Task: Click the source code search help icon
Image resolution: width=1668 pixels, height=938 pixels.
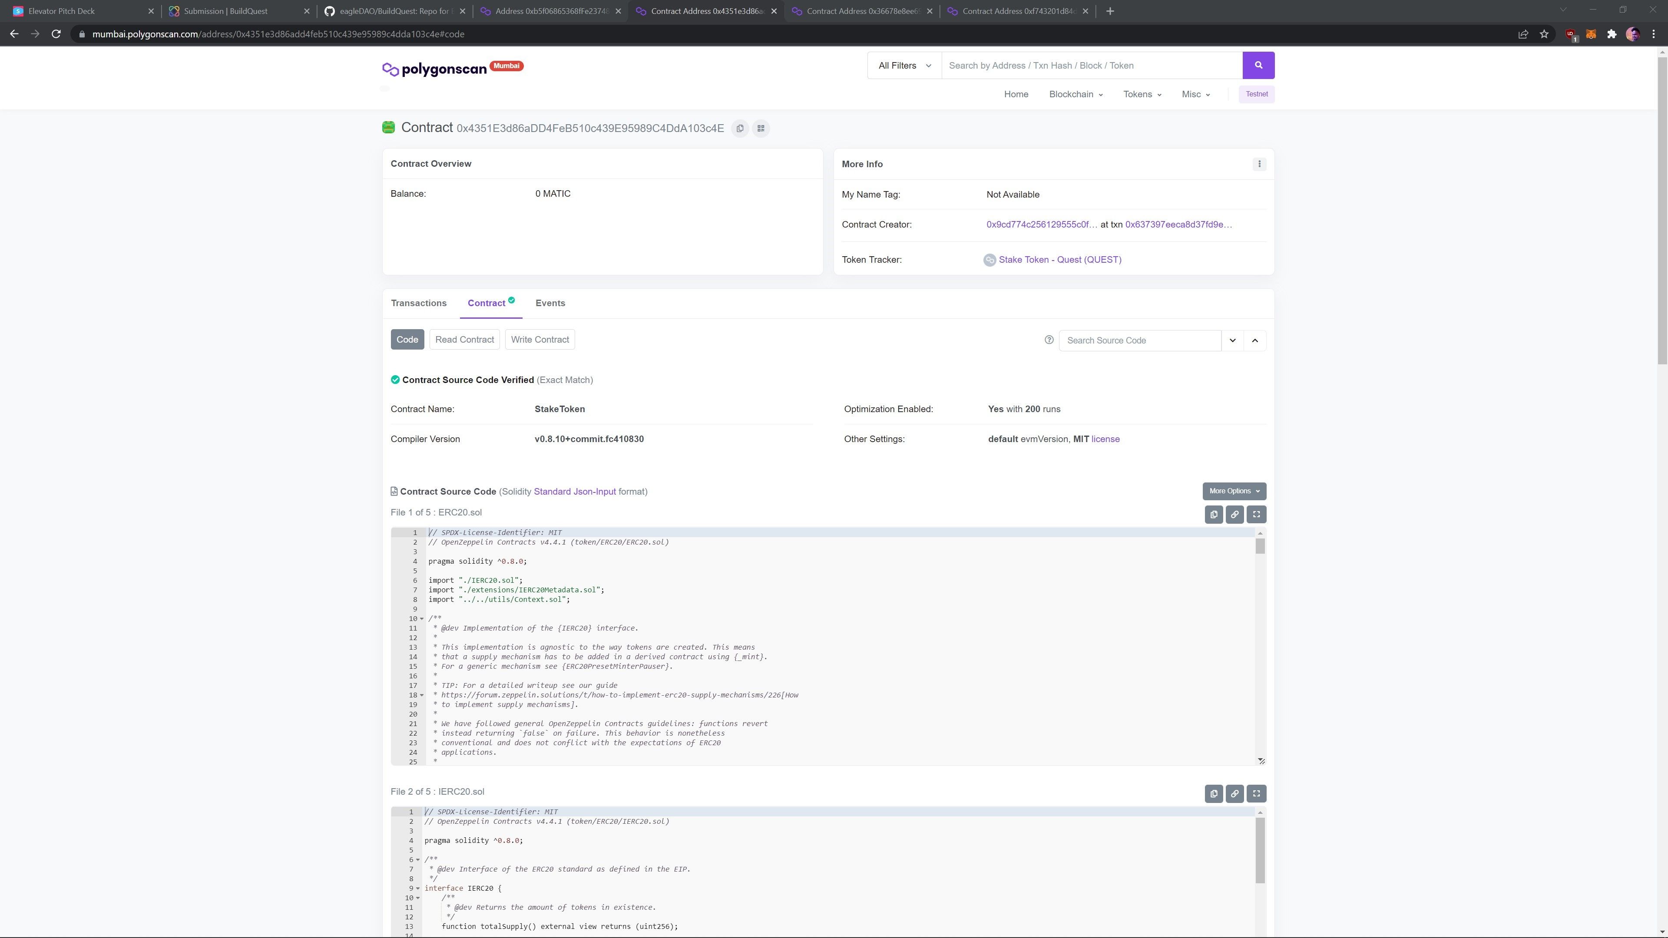Action: click(x=1049, y=340)
